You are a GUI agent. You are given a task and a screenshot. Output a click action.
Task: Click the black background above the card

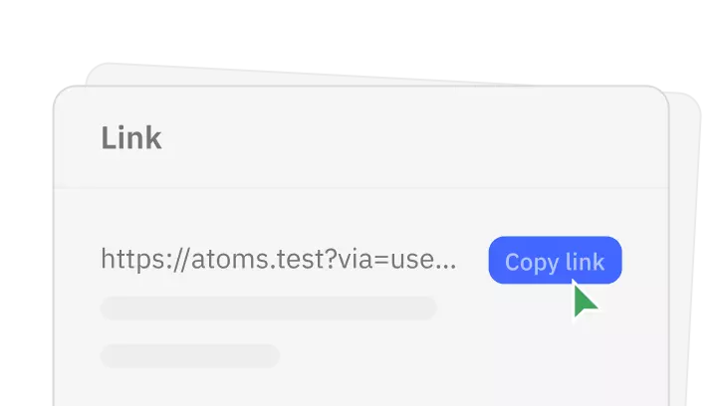(361, 40)
